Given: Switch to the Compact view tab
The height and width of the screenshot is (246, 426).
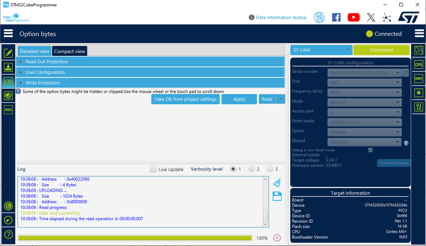Looking at the screenshot, I should [70, 51].
